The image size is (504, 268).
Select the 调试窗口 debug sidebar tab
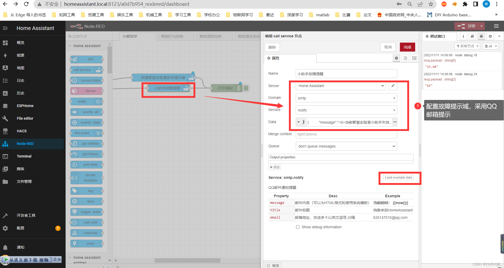[x=439, y=36]
